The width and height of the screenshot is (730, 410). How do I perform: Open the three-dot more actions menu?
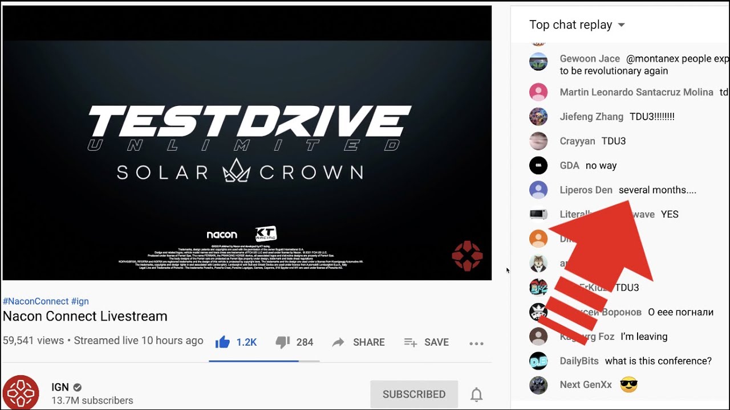point(476,343)
